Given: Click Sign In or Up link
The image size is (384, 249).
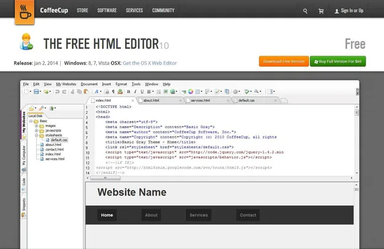Looking at the screenshot, I should [x=349, y=11].
